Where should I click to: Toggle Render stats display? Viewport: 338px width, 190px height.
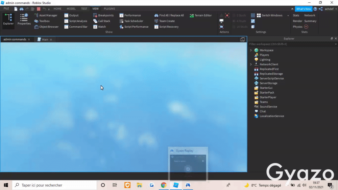click(297, 21)
